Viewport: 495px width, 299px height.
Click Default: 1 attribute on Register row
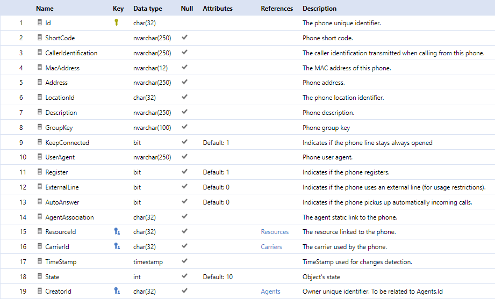coord(216,172)
